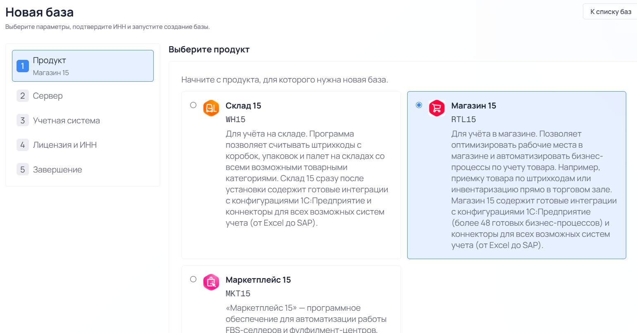Click the Выберите продукт section heading

[209, 50]
